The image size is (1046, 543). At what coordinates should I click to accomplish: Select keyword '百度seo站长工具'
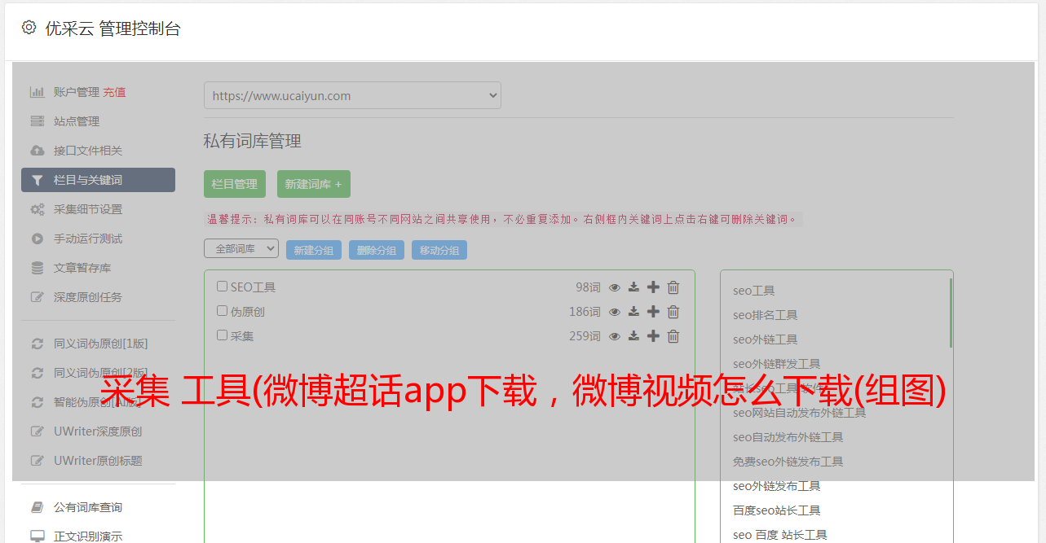[x=777, y=510]
